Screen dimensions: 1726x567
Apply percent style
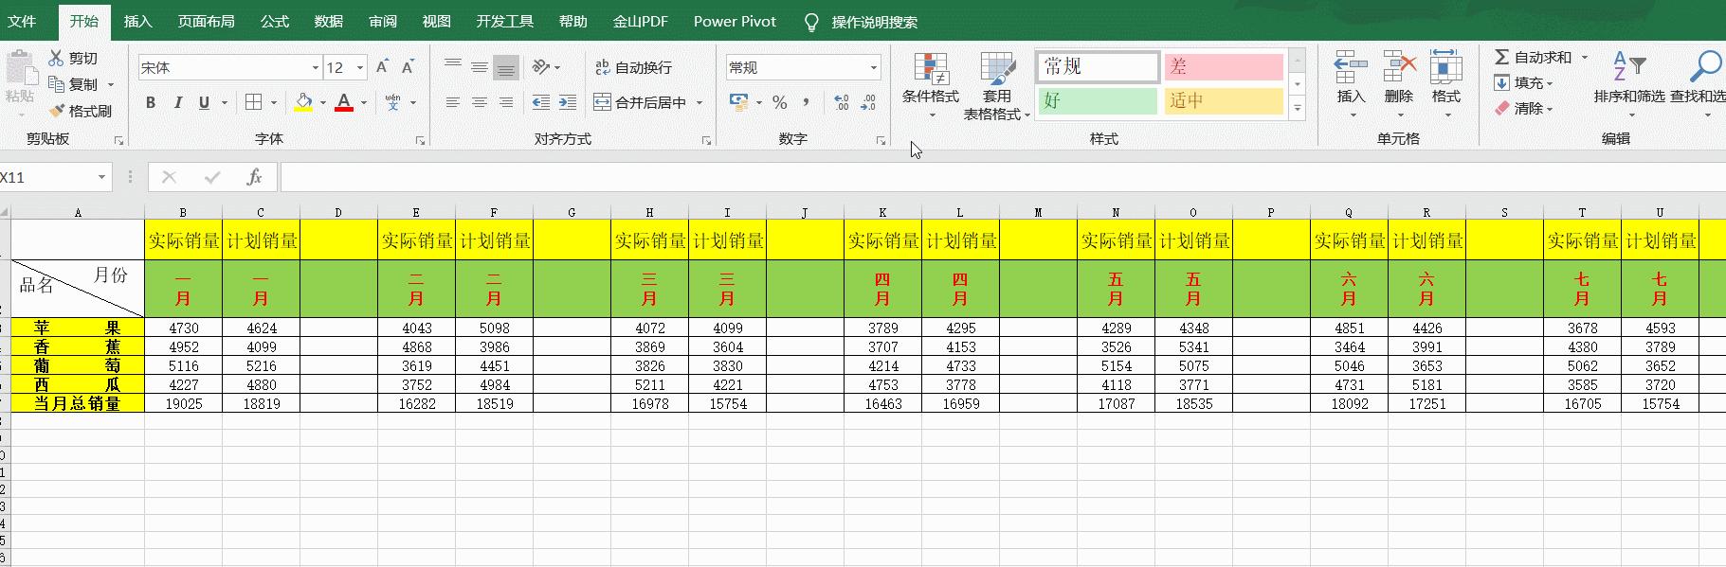tap(780, 101)
